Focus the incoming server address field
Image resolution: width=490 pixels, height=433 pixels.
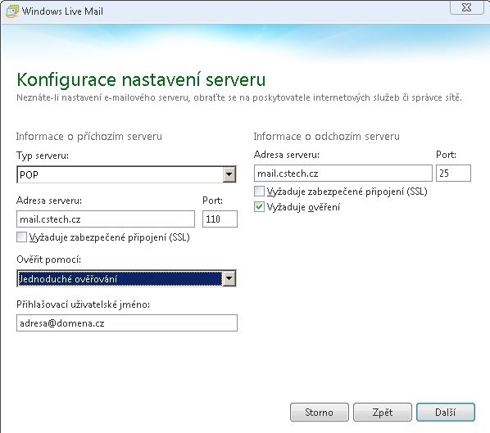coord(106,219)
